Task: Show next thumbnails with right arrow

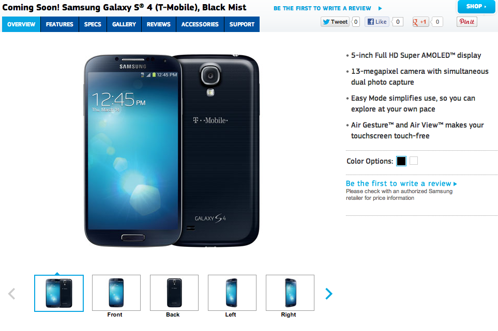Action: click(x=329, y=294)
